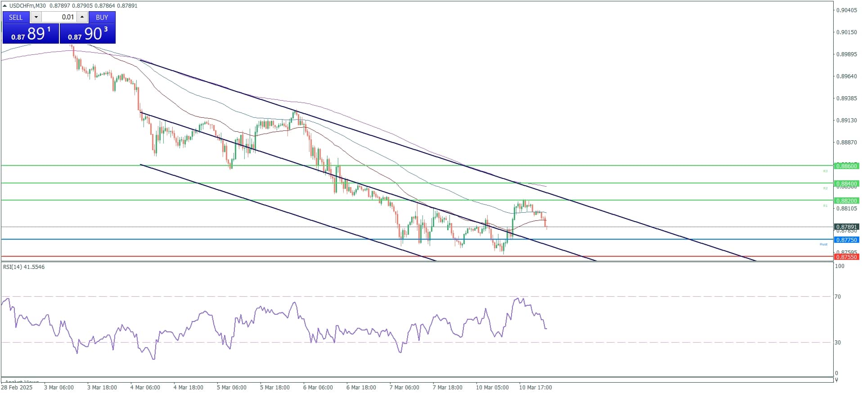Click the dark current price label 0.87891
This screenshot has width=862, height=393.
click(846, 227)
